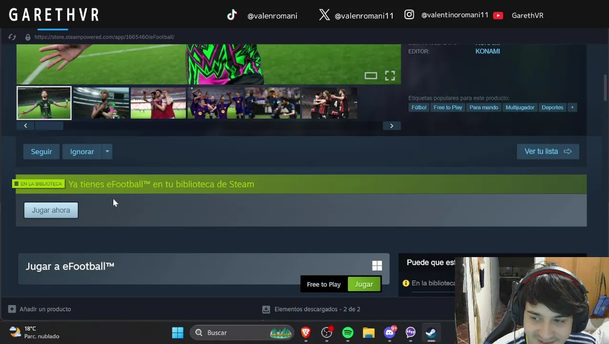The image size is (609, 344).
Task: Select the thumbnail of red-and-black players hugging
Action: pyautogui.click(x=329, y=103)
